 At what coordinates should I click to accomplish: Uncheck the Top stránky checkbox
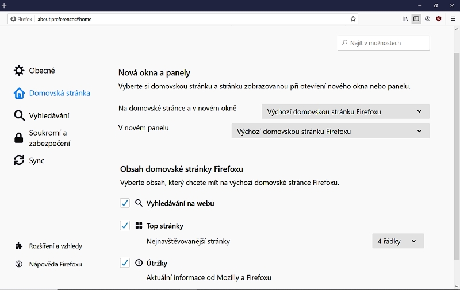click(125, 226)
